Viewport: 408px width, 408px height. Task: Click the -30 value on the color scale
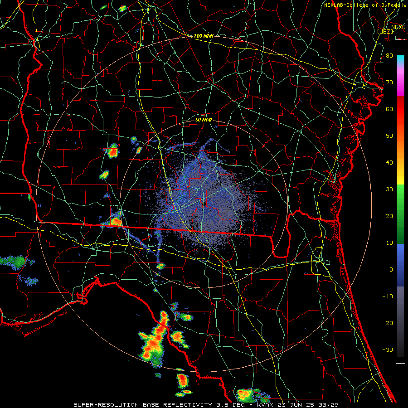(x=388, y=350)
